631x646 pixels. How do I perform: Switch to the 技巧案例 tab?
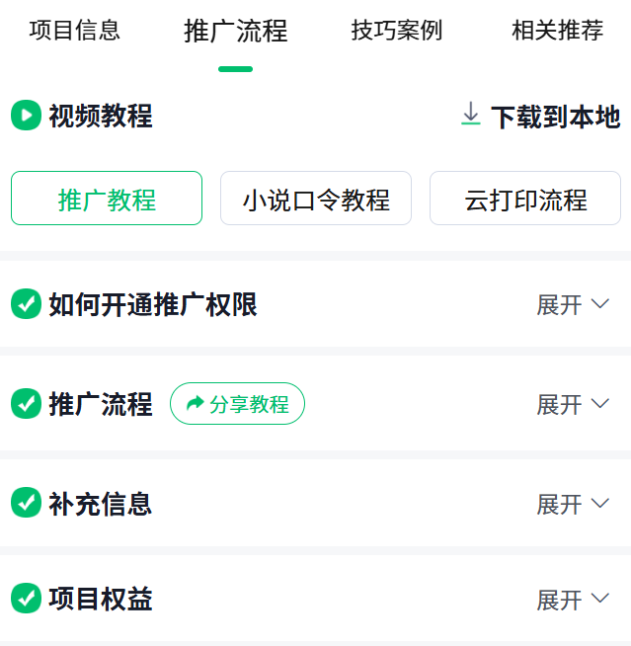397,31
